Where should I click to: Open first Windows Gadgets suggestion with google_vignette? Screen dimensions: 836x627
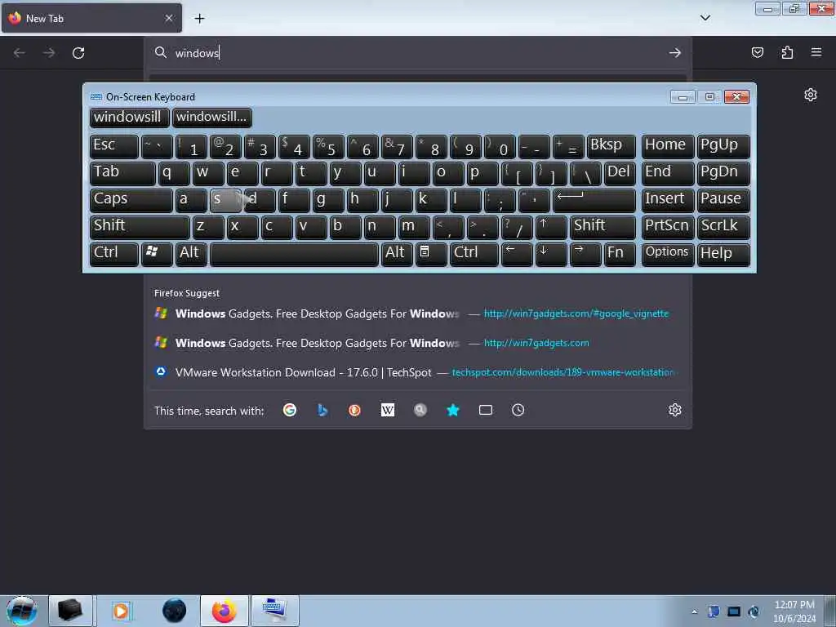(417, 313)
